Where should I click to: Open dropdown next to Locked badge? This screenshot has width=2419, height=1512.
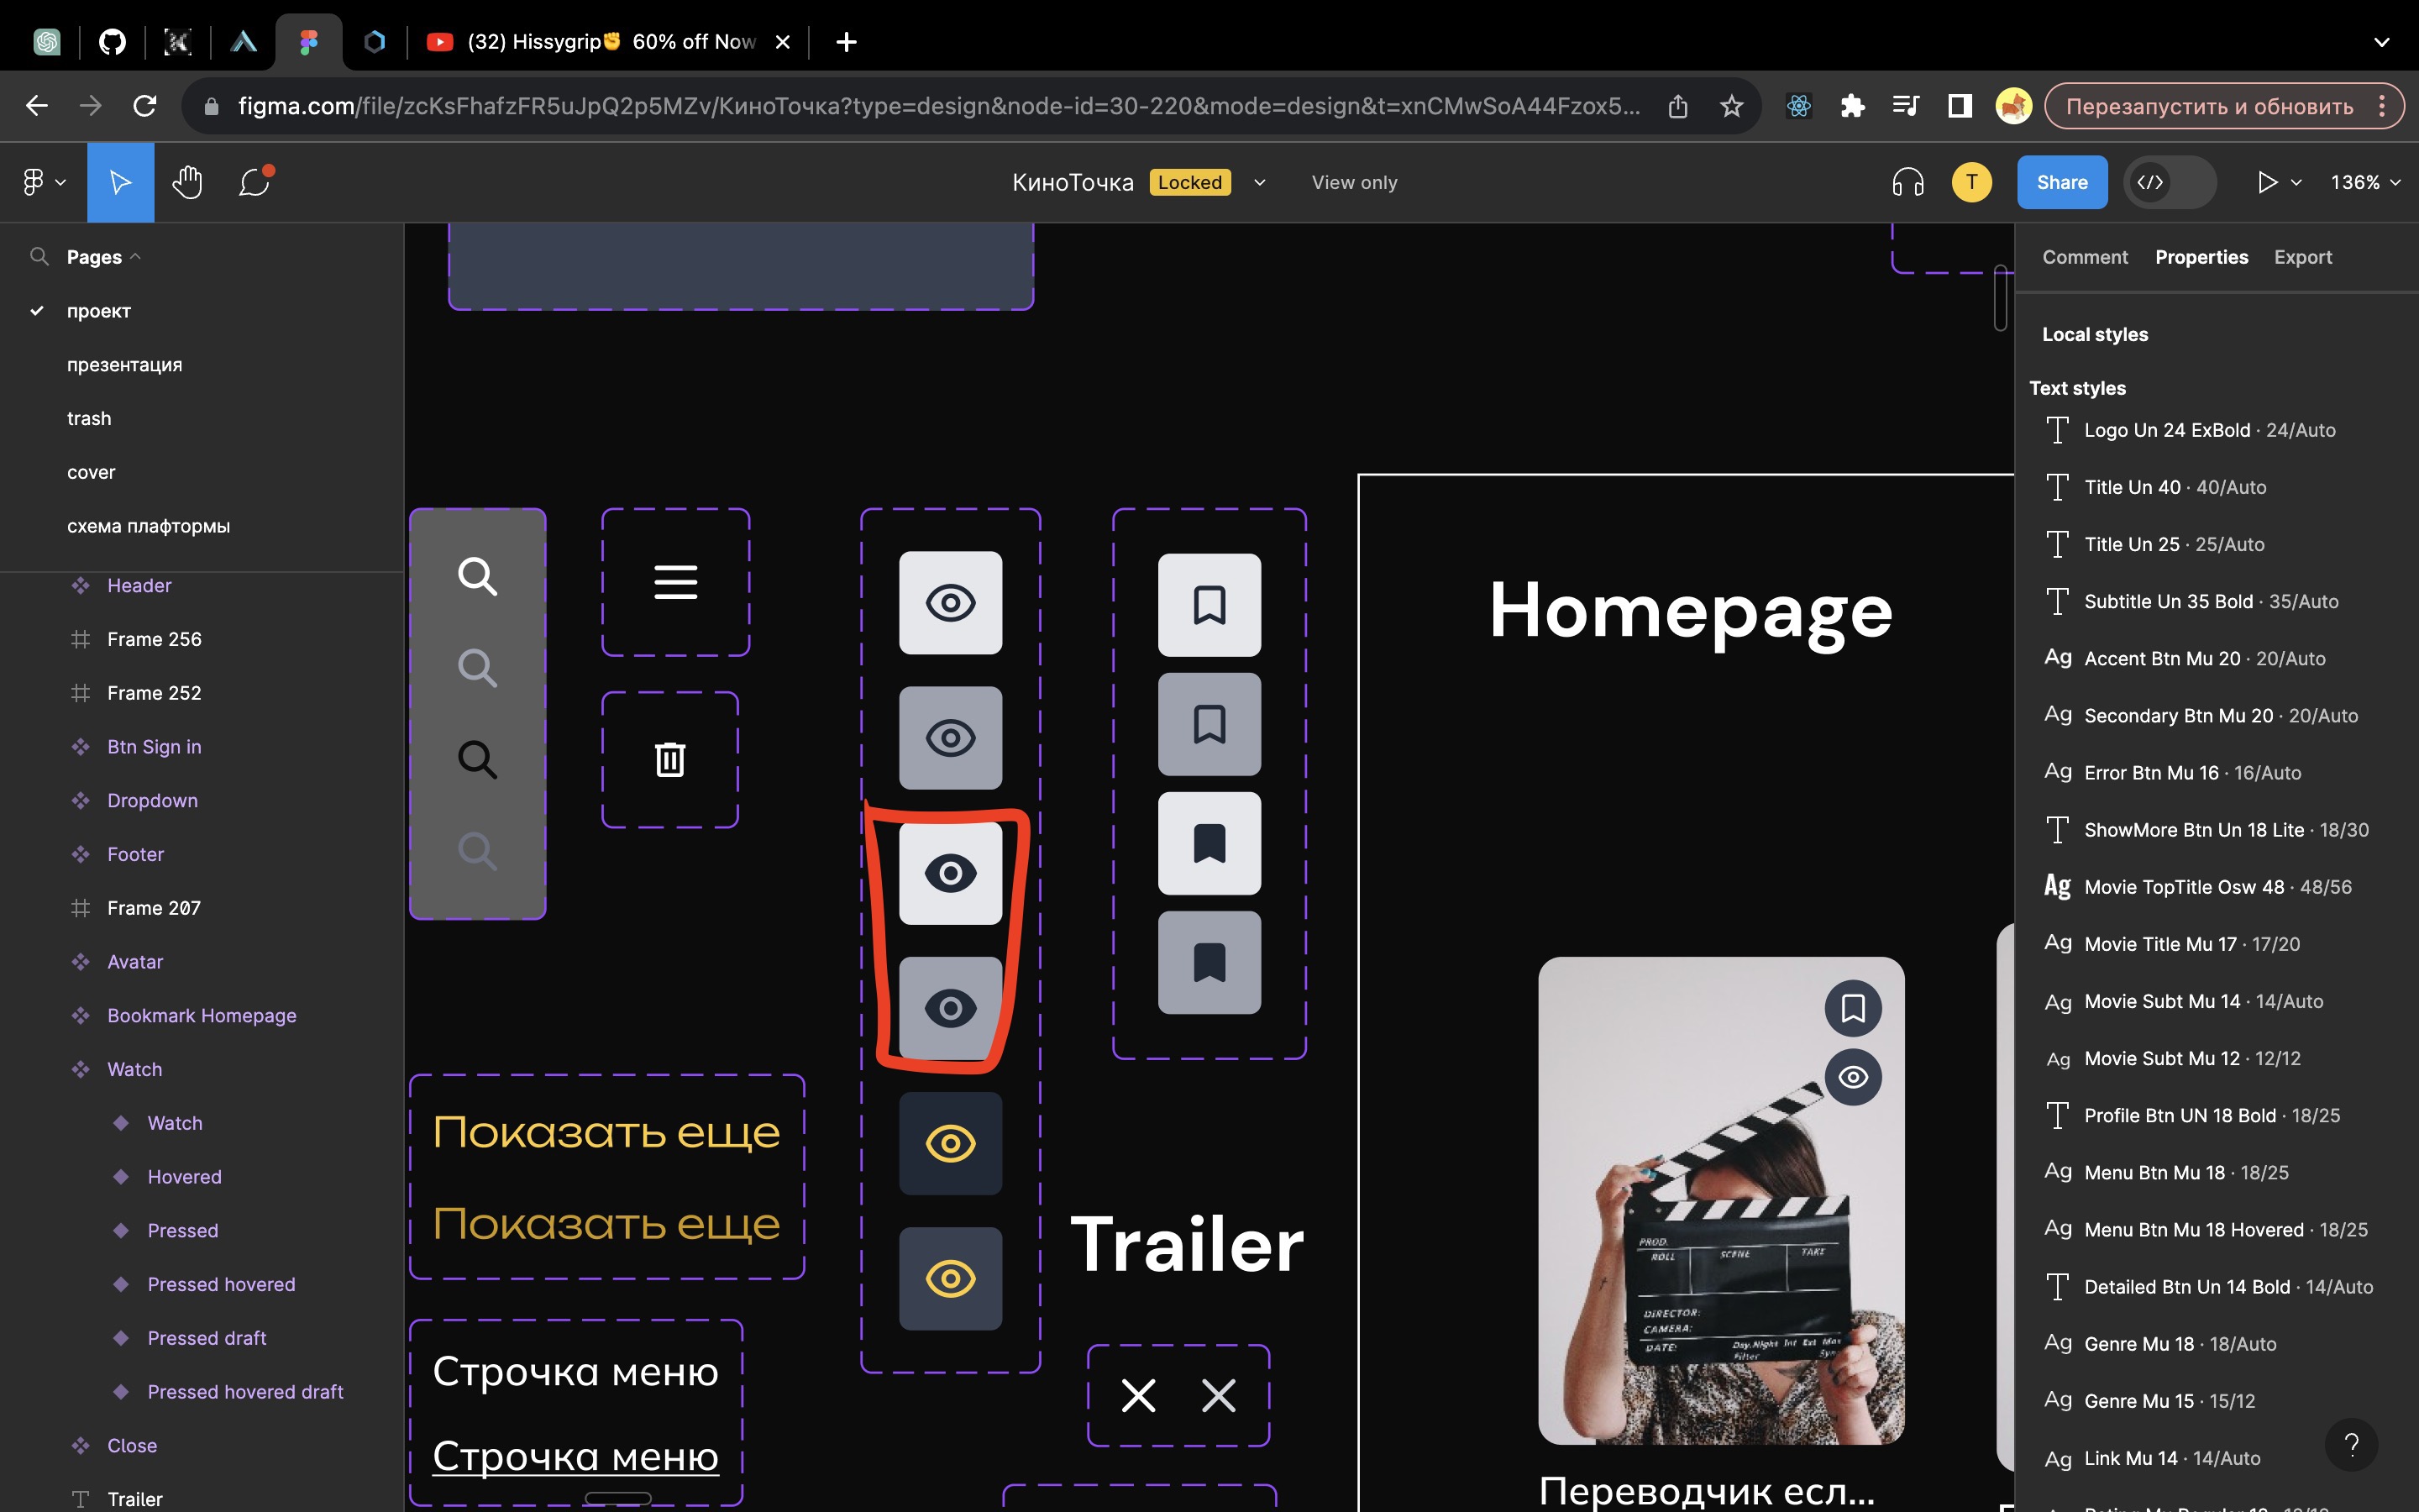[1260, 182]
